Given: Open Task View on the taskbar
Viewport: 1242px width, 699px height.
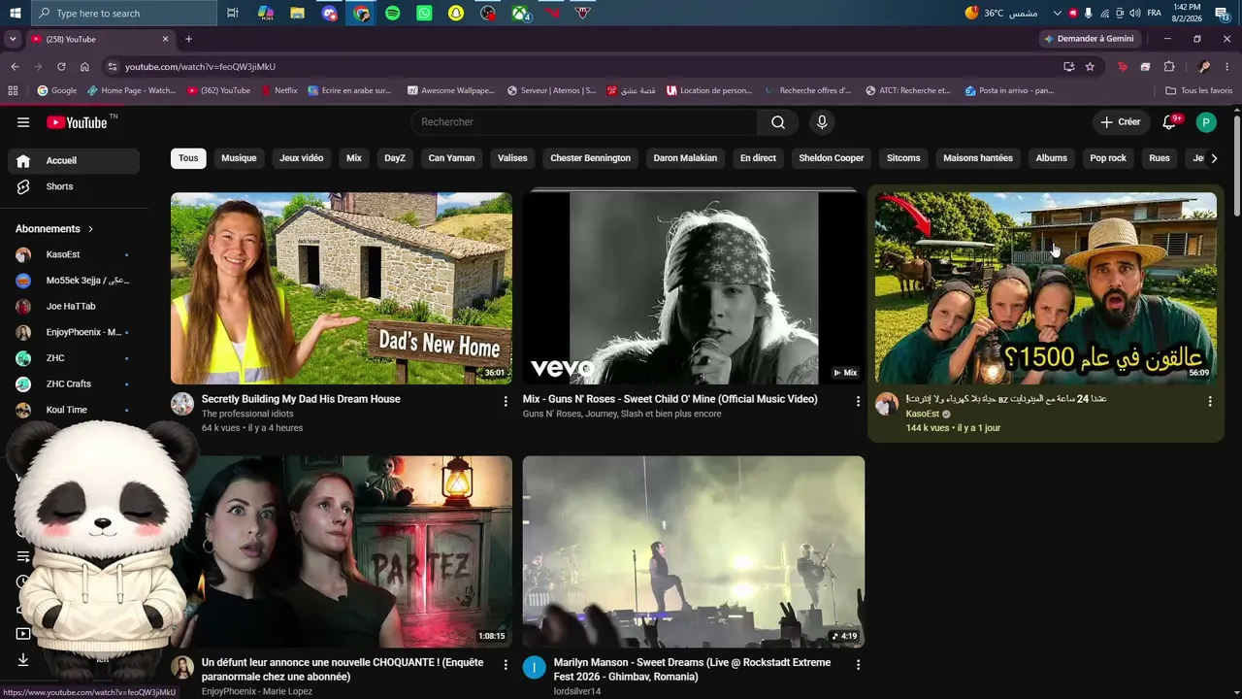Looking at the screenshot, I should [x=233, y=13].
